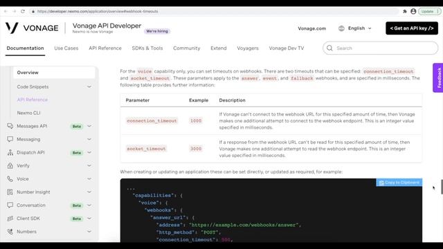Click the Search input field
The height and width of the screenshot is (249, 443).
pyautogui.click(x=380, y=48)
